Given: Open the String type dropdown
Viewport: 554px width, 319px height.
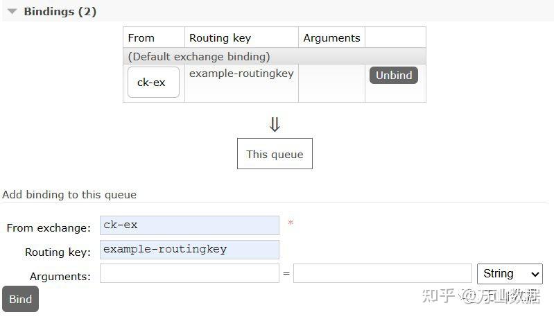Looking at the screenshot, I should (510, 274).
